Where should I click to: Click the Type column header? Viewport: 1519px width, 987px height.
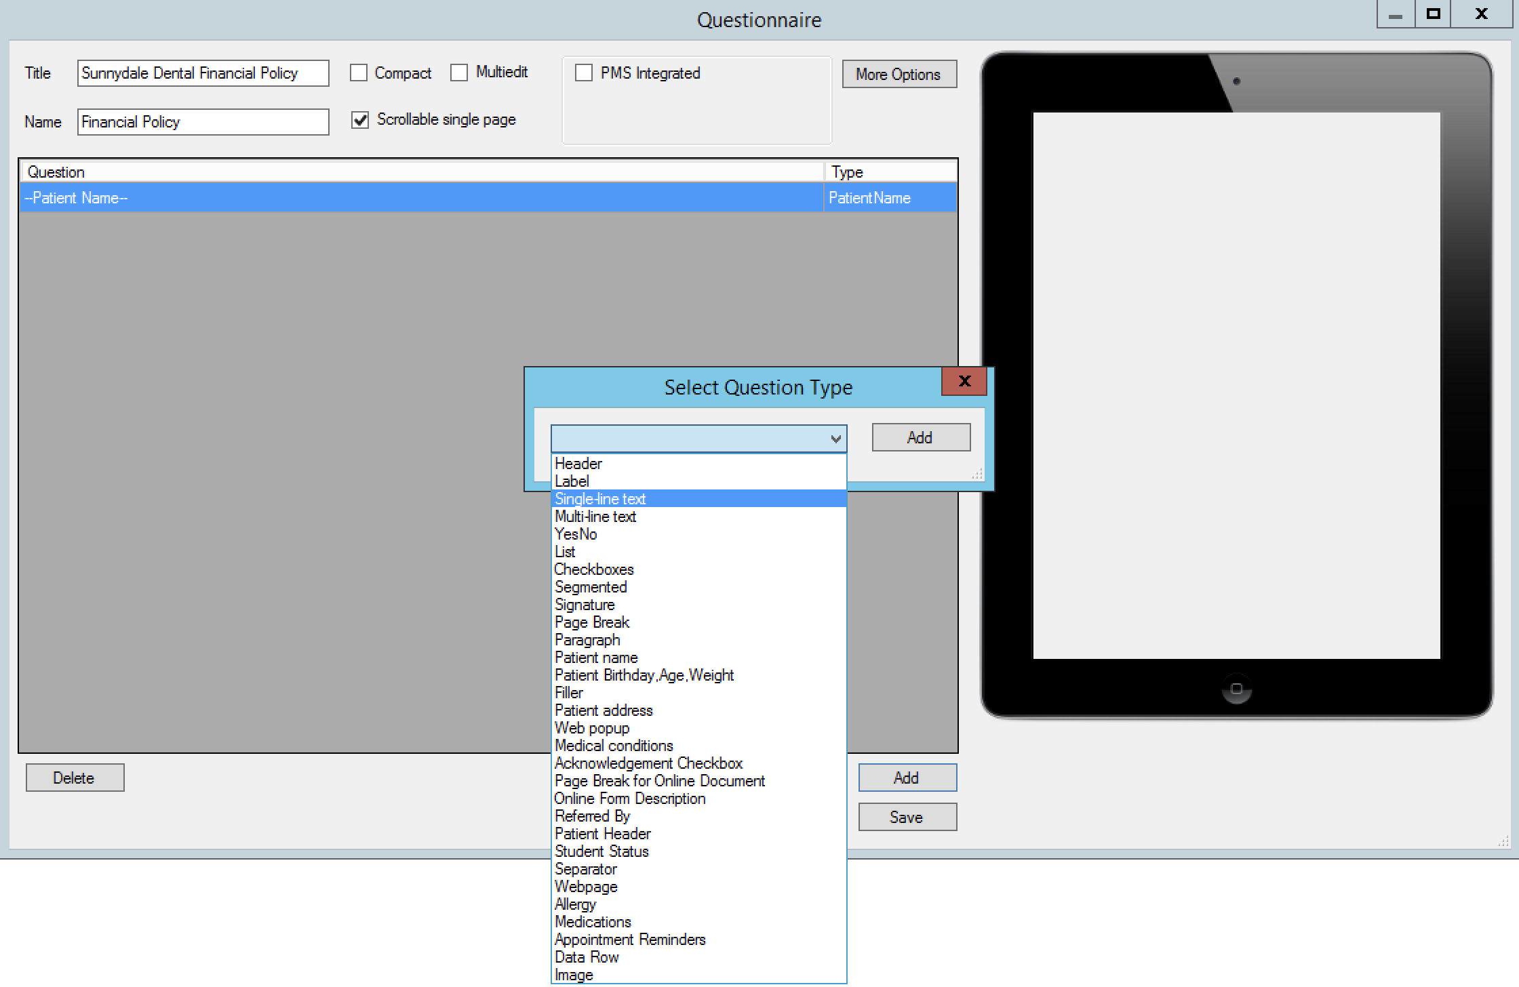(890, 172)
